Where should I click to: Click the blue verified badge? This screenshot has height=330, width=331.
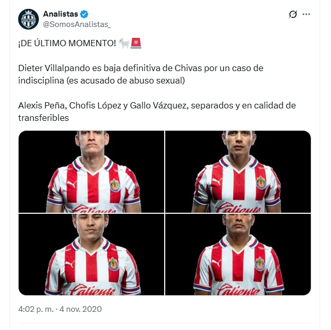tap(84, 14)
